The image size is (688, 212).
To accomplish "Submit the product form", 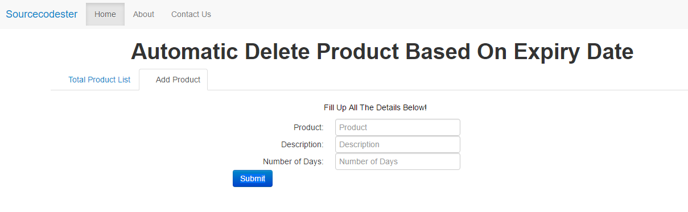I will point(253,178).
